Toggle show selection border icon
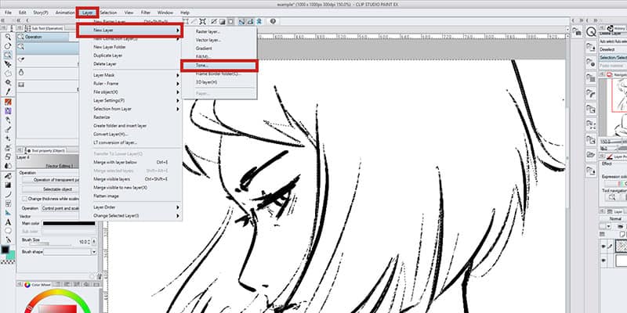Viewport: 627px width, 313px height. coord(230,21)
